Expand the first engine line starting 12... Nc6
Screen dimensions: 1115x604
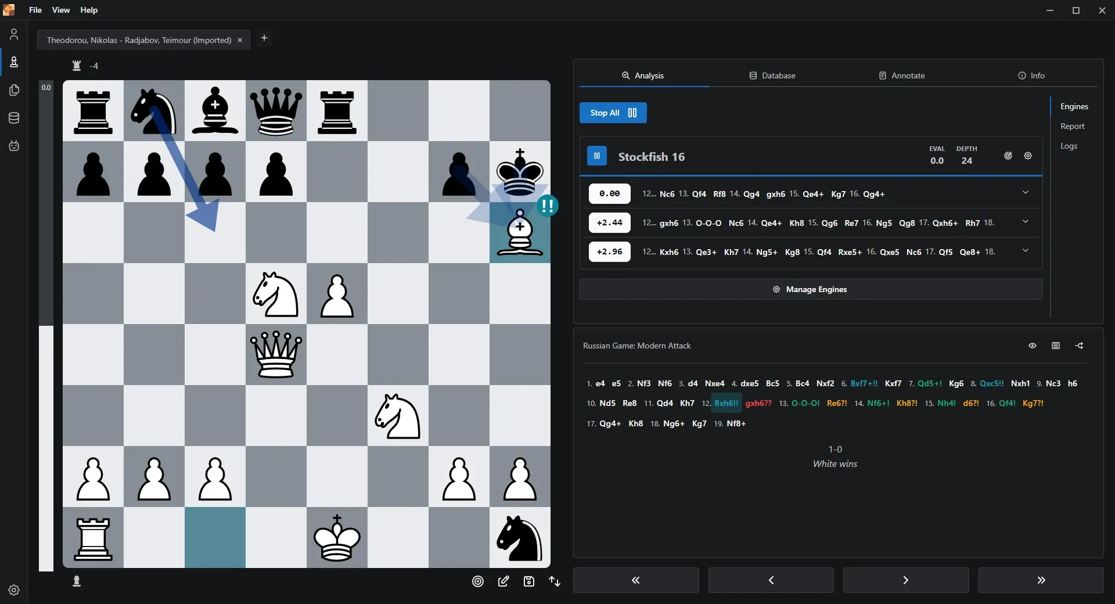point(1026,192)
